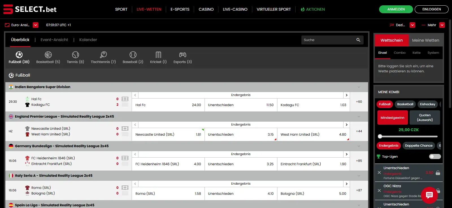Click the ANMELDEN button
452x208 pixels.
(396, 9)
